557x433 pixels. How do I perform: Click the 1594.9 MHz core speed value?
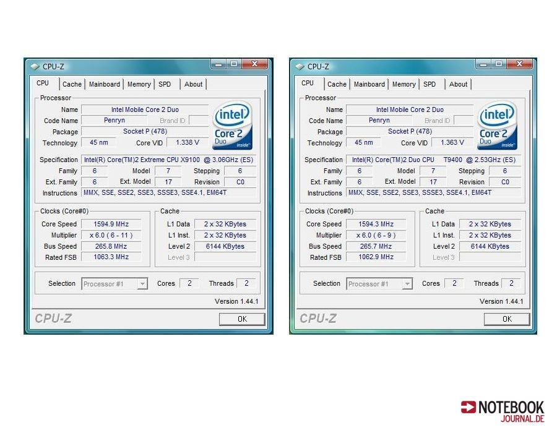(111, 224)
